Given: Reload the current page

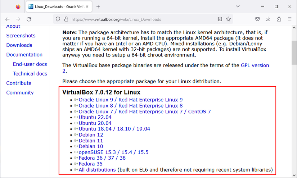Looking at the screenshot, I should 29,19.
